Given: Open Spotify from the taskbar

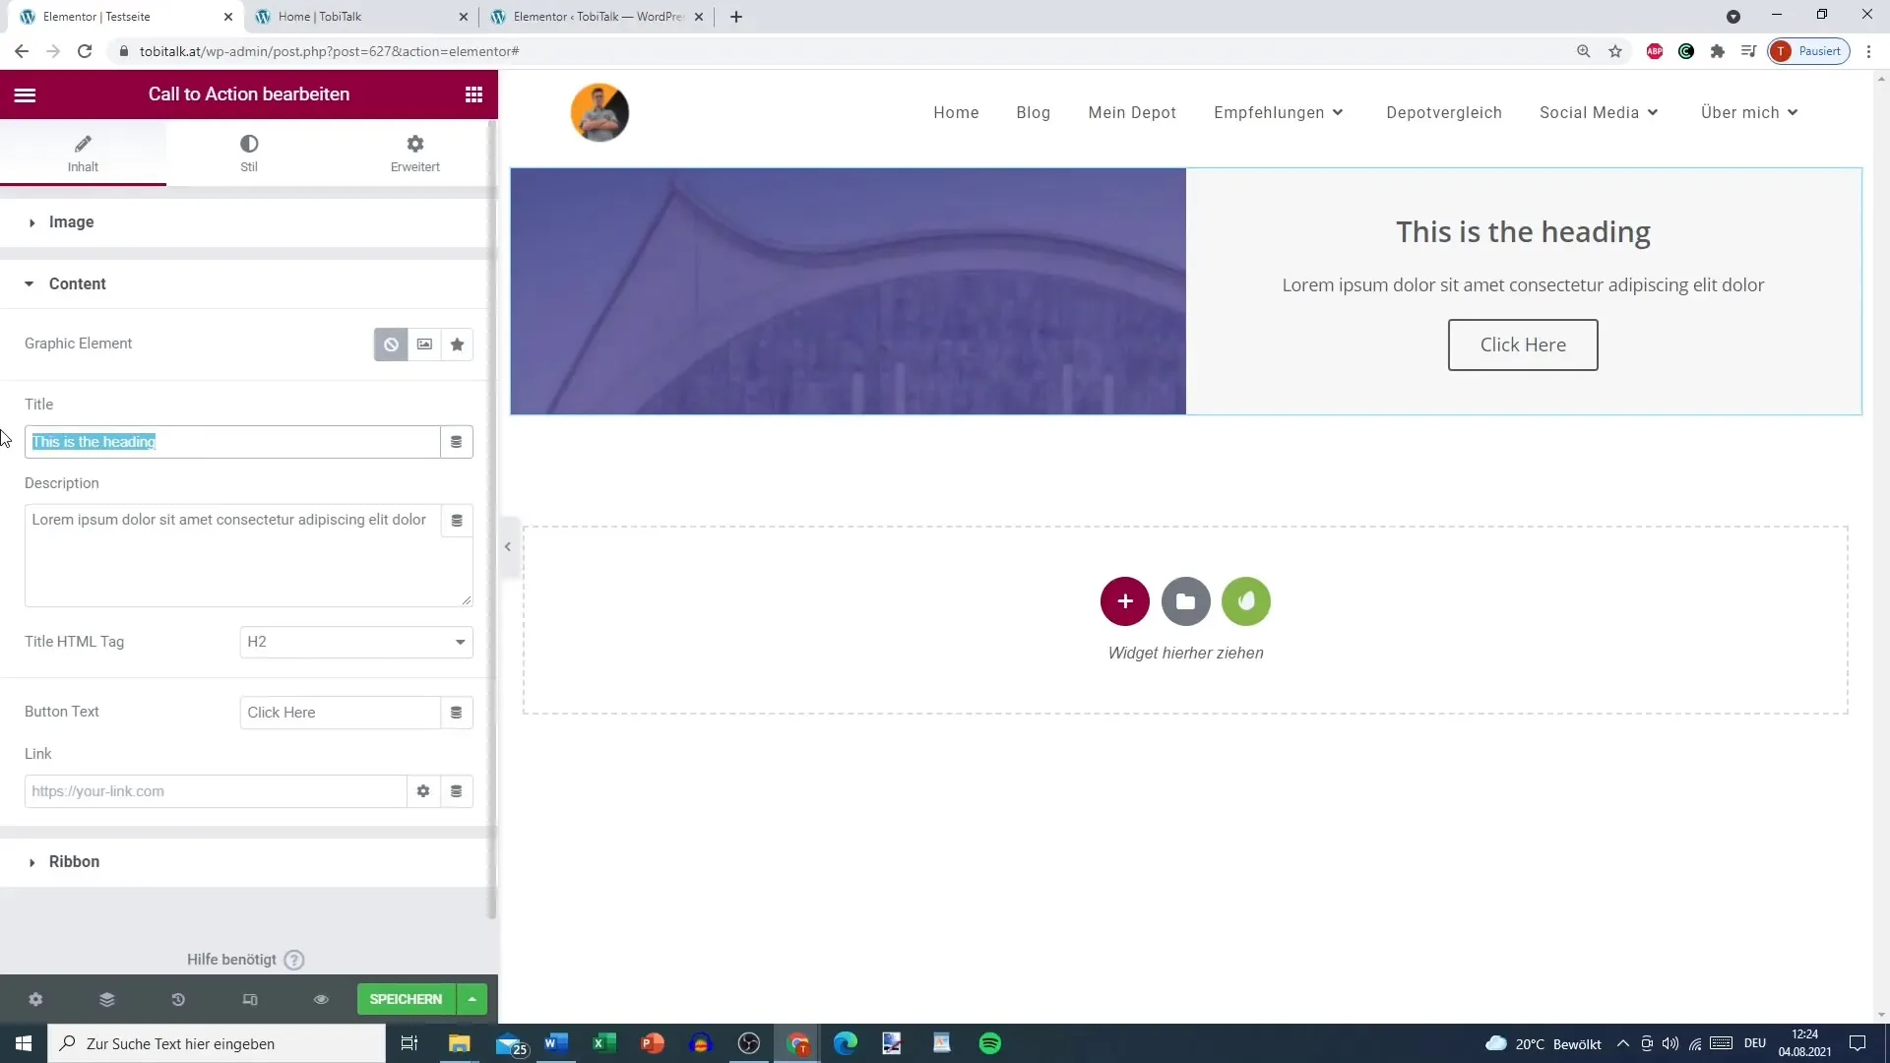Looking at the screenshot, I should (990, 1043).
